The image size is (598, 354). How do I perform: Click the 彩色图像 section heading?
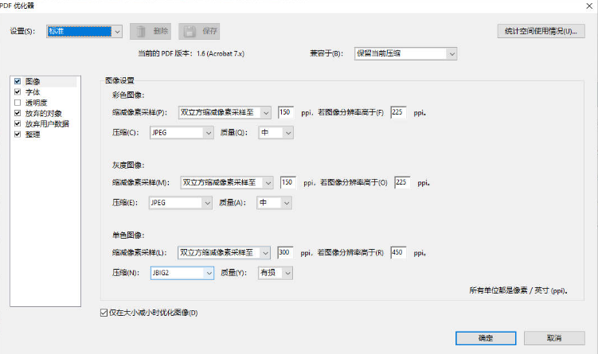128,95
